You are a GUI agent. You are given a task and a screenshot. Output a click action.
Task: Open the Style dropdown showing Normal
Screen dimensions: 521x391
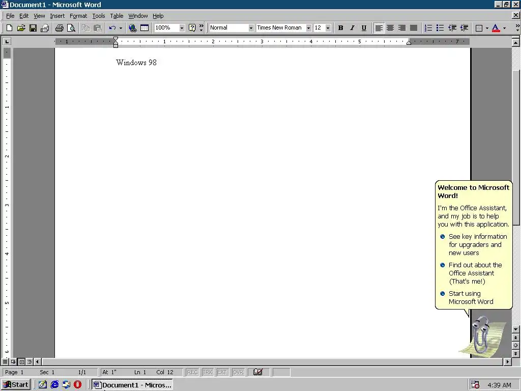(251, 28)
